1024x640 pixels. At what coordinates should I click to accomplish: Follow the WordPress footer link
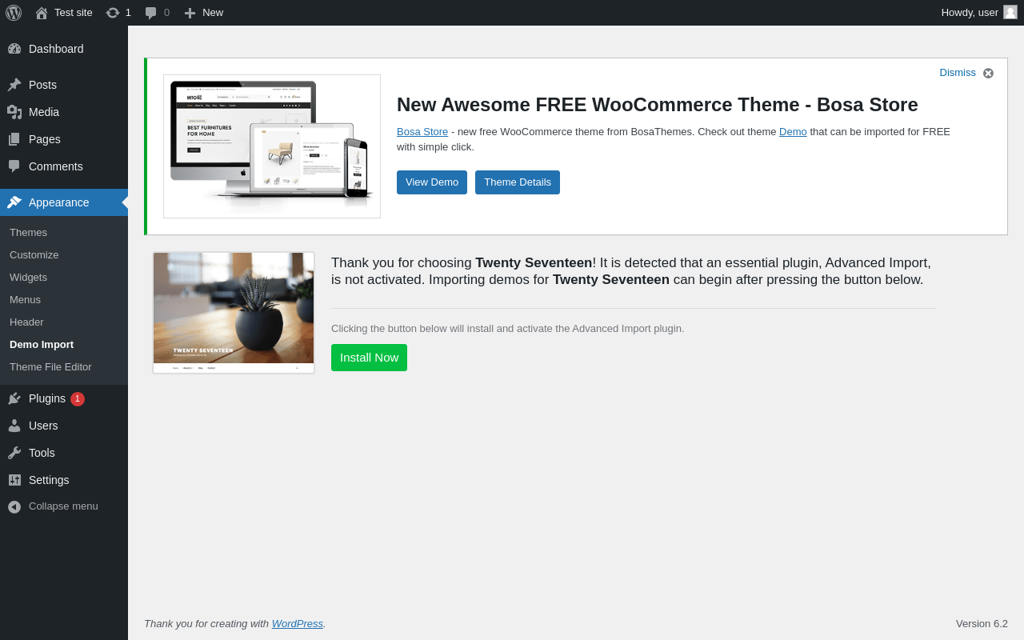(x=298, y=624)
